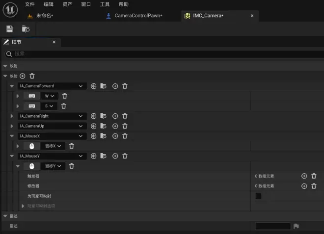Delete all mappings with the trash icon beside 映射
Screen dimensions: 324x234
[32, 76]
